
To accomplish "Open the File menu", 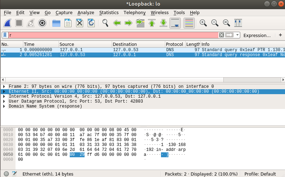I will 7,13.
